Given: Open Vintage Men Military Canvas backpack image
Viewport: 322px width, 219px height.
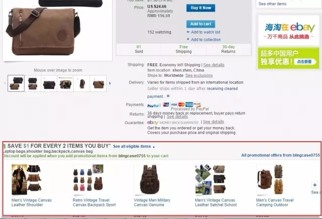Looking at the screenshot, I should (149, 180).
